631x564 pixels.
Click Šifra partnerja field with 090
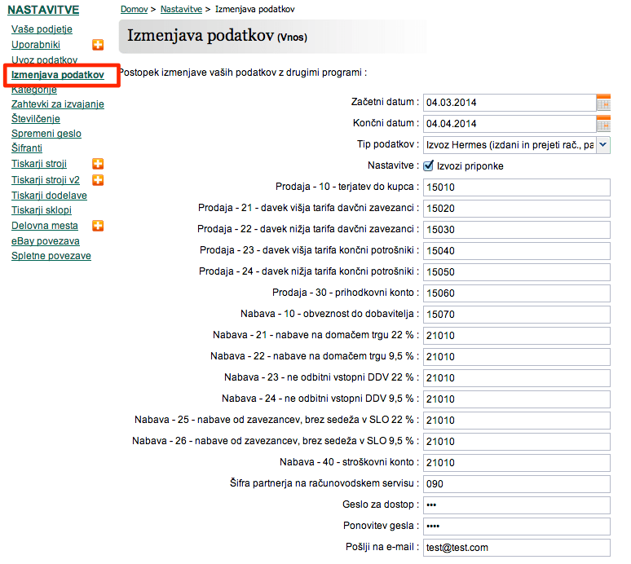pyautogui.click(x=517, y=484)
